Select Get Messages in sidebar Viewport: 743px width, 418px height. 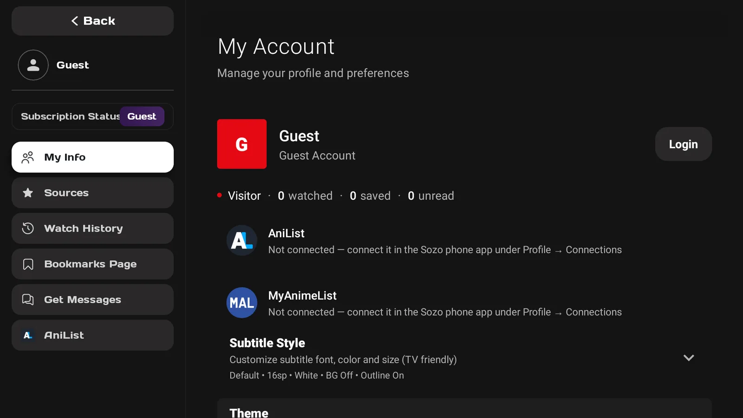coord(92,300)
